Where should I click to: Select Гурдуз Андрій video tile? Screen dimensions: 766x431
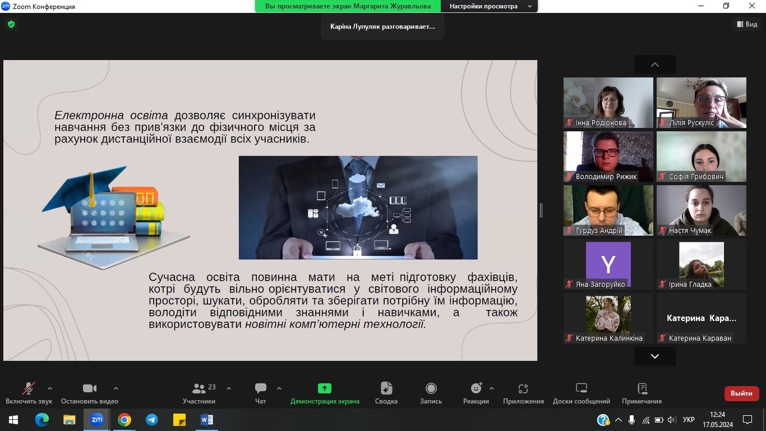click(608, 210)
